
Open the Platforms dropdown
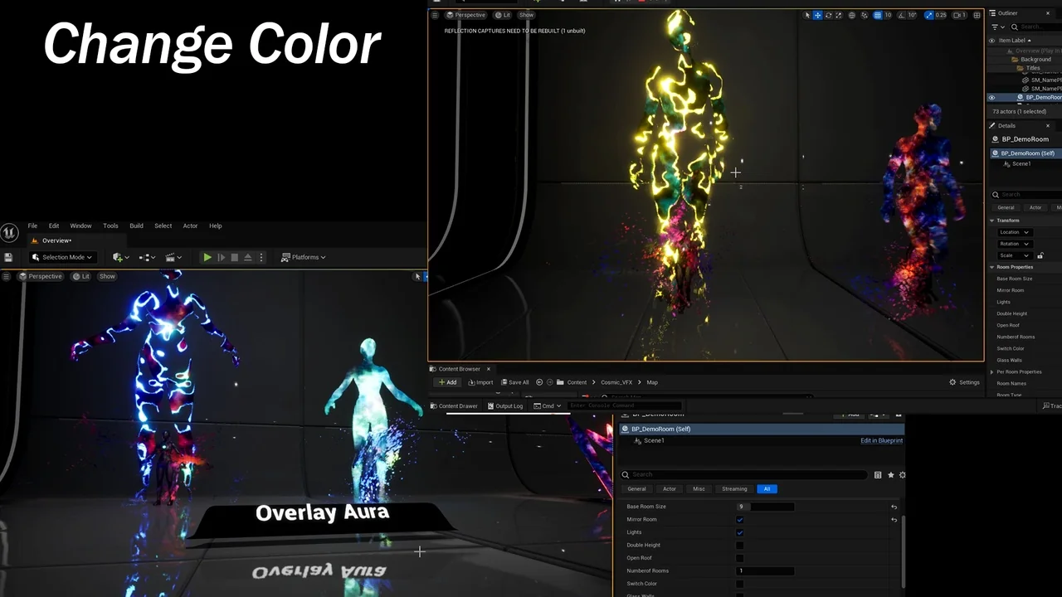pyautogui.click(x=304, y=257)
